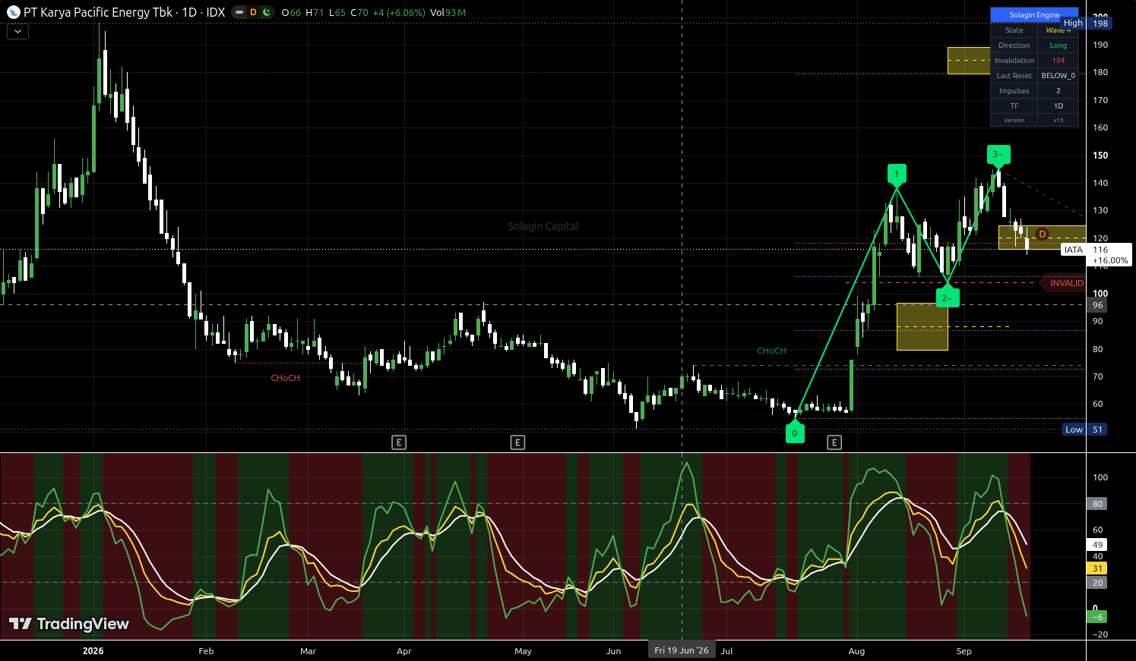The image size is (1136, 661).
Task: Click the 190 level on price scale
Action: coord(1100,45)
